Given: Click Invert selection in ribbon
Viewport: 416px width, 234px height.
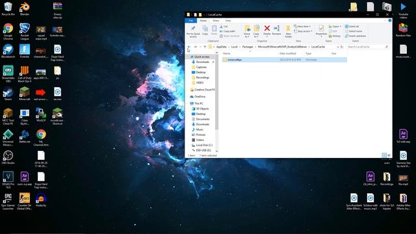Looking at the screenshot, I should pyautogui.click(x=356, y=36).
